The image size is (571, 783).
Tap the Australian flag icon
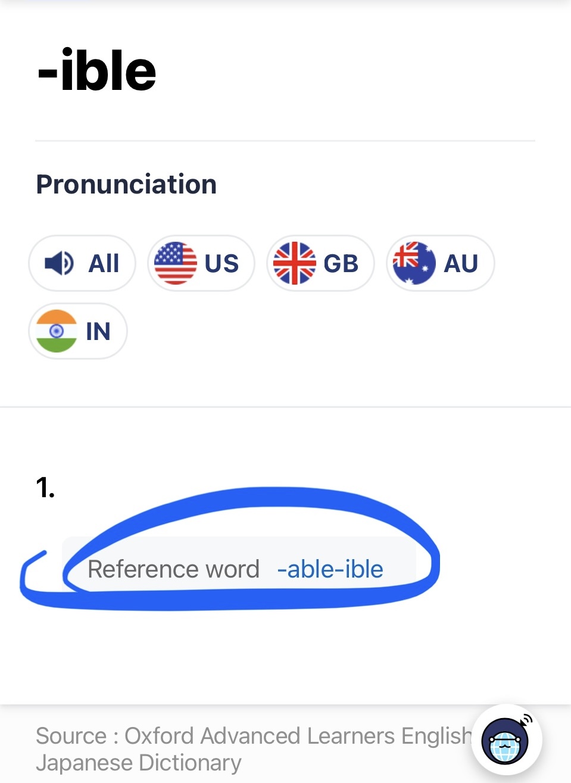tap(414, 263)
